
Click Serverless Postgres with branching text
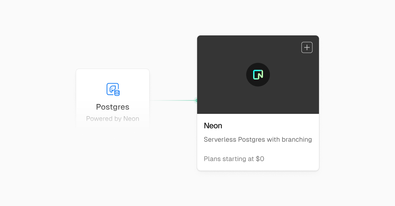[258, 139]
